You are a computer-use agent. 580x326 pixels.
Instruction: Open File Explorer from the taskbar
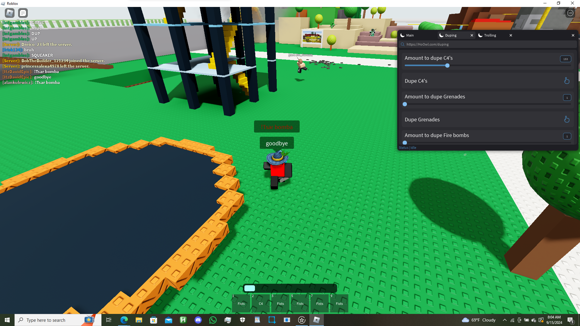[139, 320]
